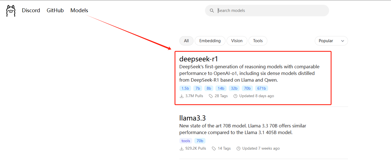Click the llama3.3 70b size tag
391x161 pixels.
(x=200, y=141)
